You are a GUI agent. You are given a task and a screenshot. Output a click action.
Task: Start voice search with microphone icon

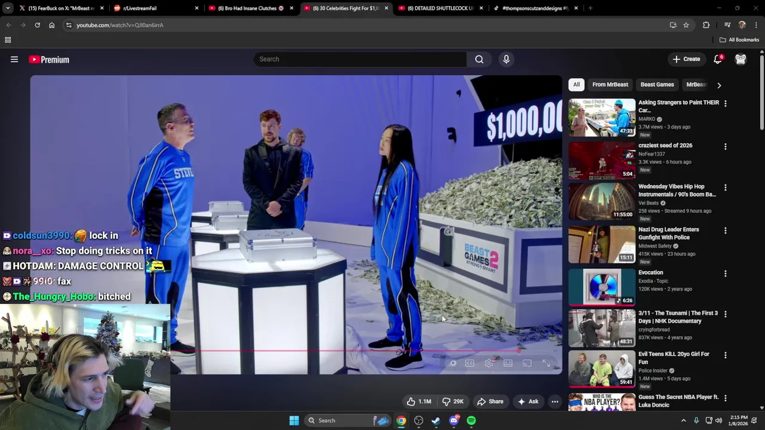click(506, 59)
